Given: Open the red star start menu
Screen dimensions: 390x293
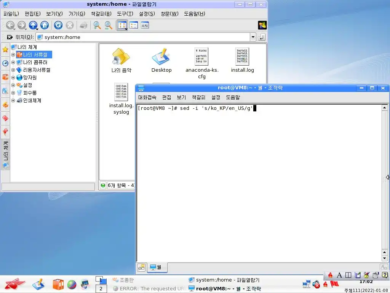Looking at the screenshot, I should pos(14,284).
